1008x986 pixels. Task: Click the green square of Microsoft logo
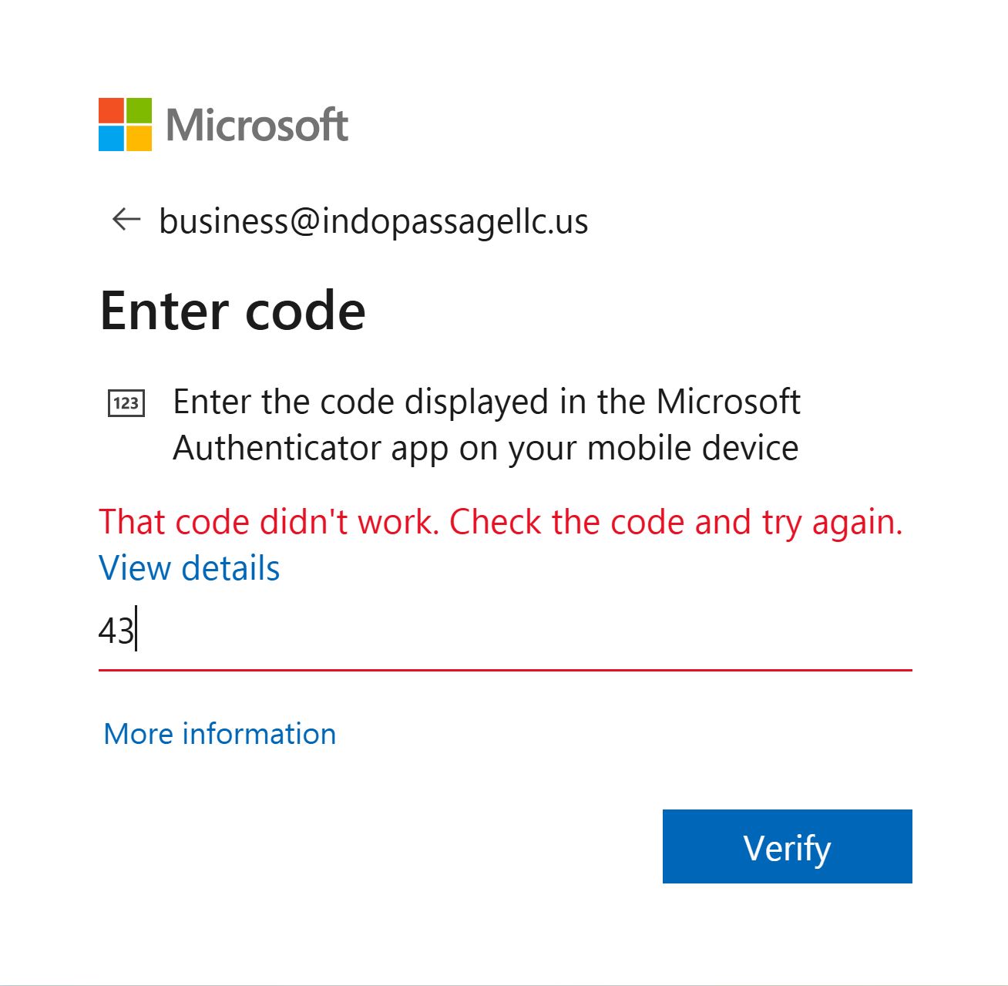click(139, 110)
